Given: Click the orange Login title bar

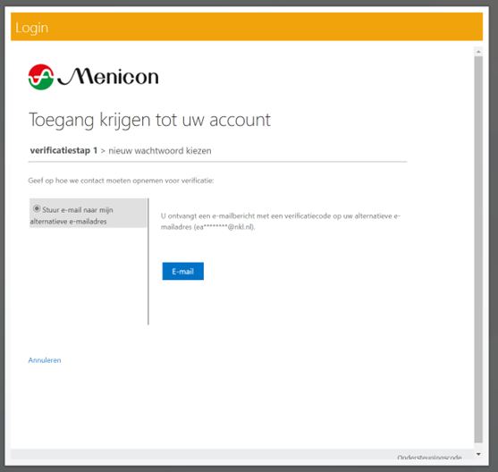Looking at the screenshot, I should point(247,27).
